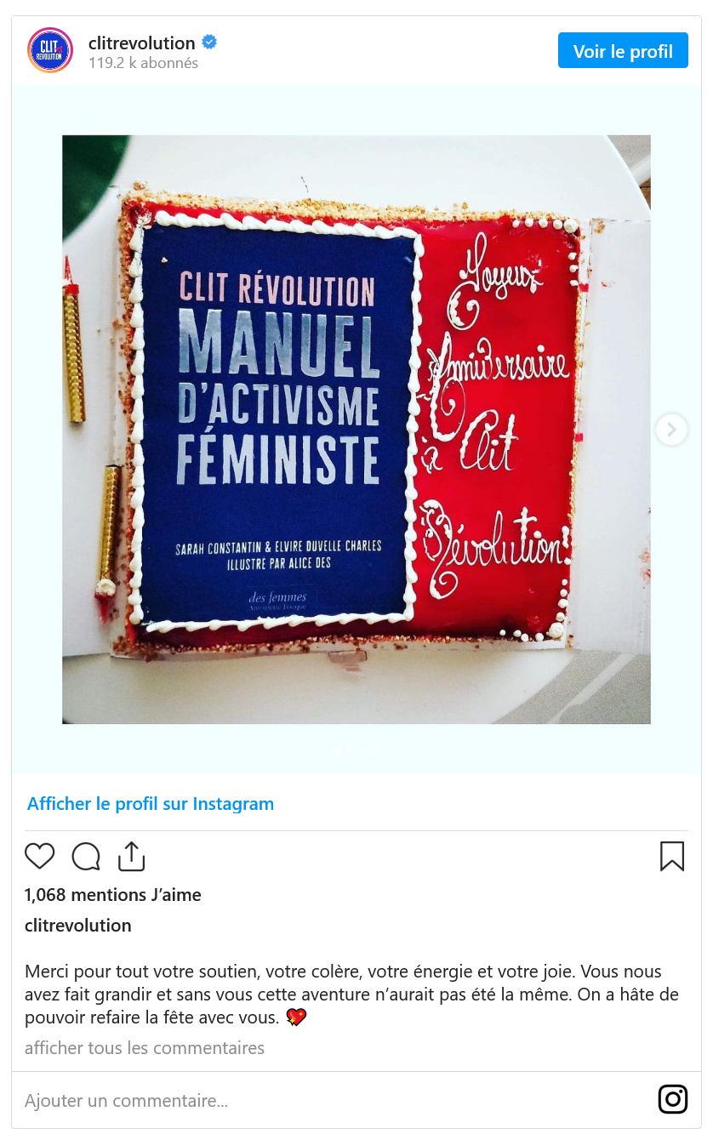Select the first carousel indicator dot
The width and height of the screenshot is (713, 1140).
(338, 750)
